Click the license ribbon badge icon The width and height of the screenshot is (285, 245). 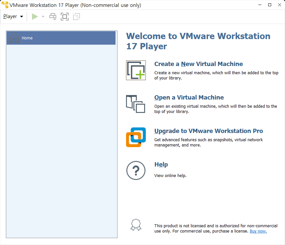136,225
